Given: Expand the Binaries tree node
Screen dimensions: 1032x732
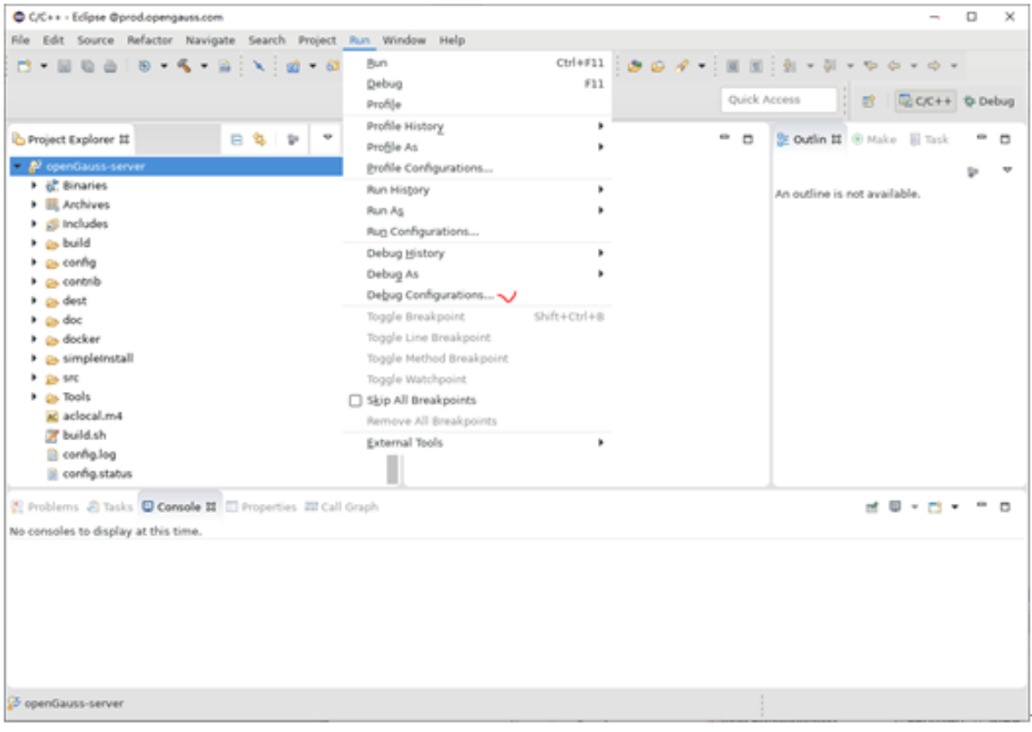Looking at the screenshot, I should (x=34, y=185).
